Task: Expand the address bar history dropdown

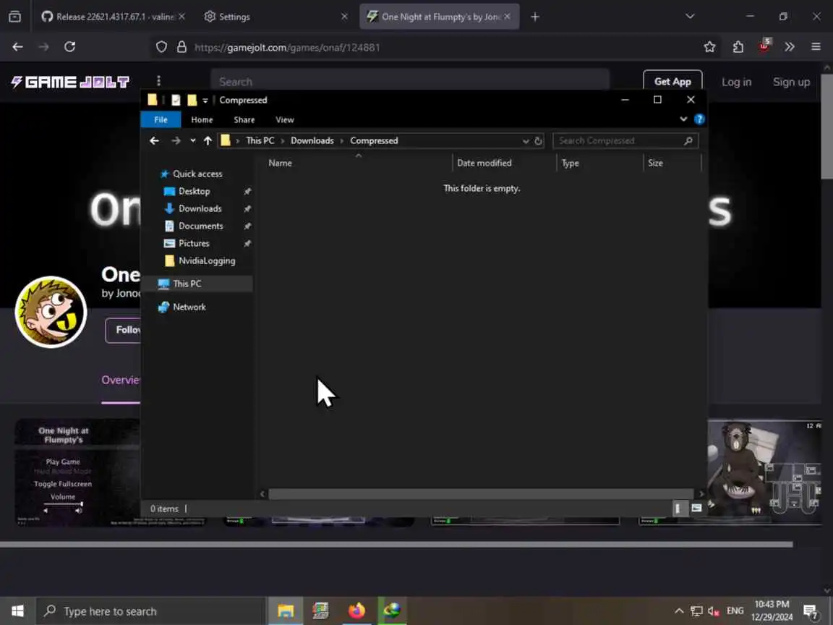Action: tap(526, 141)
